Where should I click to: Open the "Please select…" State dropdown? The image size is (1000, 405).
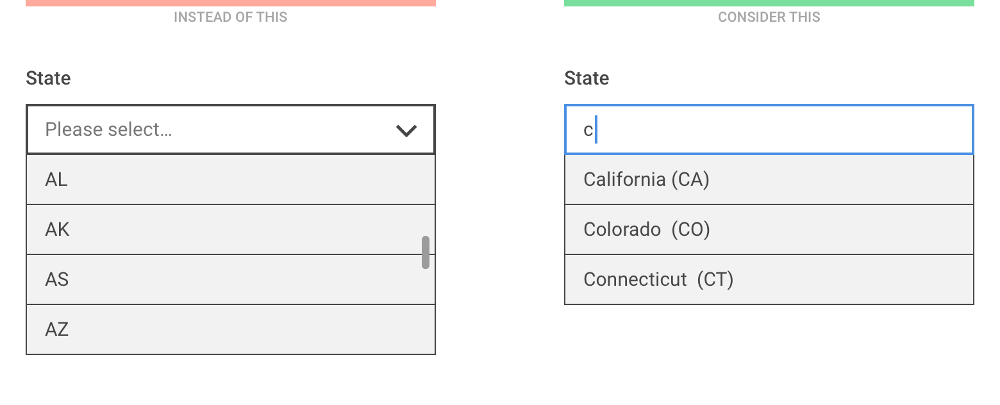pyautogui.click(x=218, y=129)
